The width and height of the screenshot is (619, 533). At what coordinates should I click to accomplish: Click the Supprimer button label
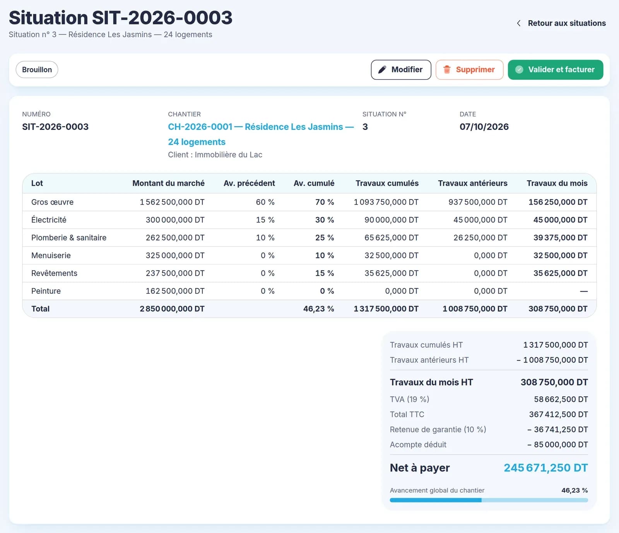click(475, 70)
